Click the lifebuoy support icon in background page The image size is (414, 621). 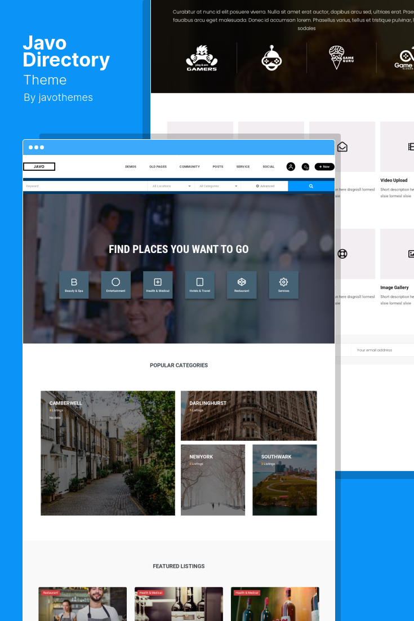342,254
